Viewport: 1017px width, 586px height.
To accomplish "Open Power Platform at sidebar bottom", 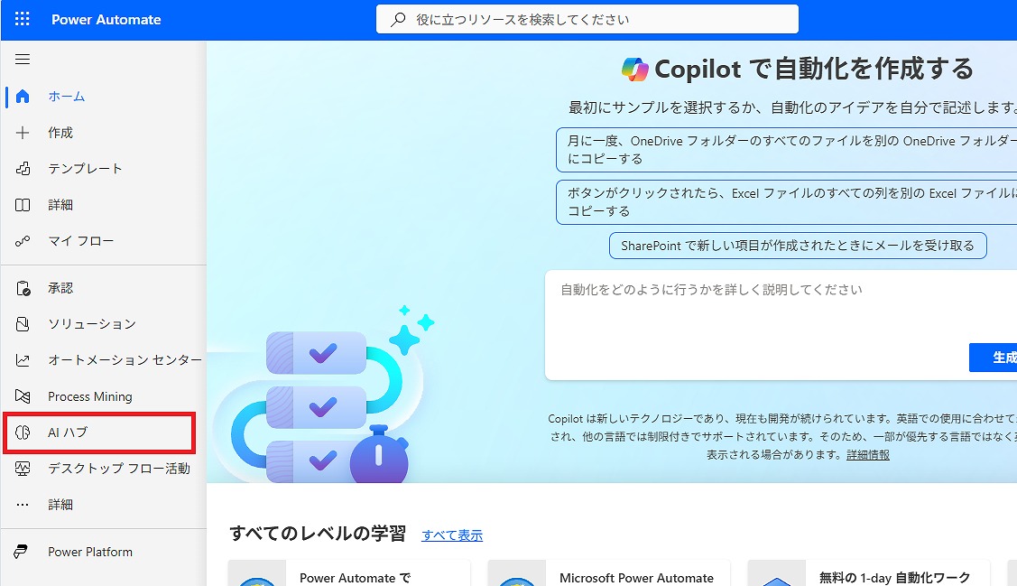I will point(89,552).
